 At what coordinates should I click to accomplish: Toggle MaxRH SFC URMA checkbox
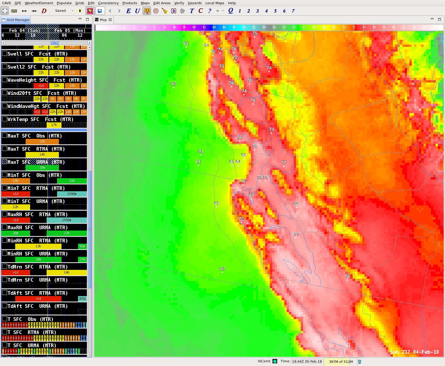point(4,227)
